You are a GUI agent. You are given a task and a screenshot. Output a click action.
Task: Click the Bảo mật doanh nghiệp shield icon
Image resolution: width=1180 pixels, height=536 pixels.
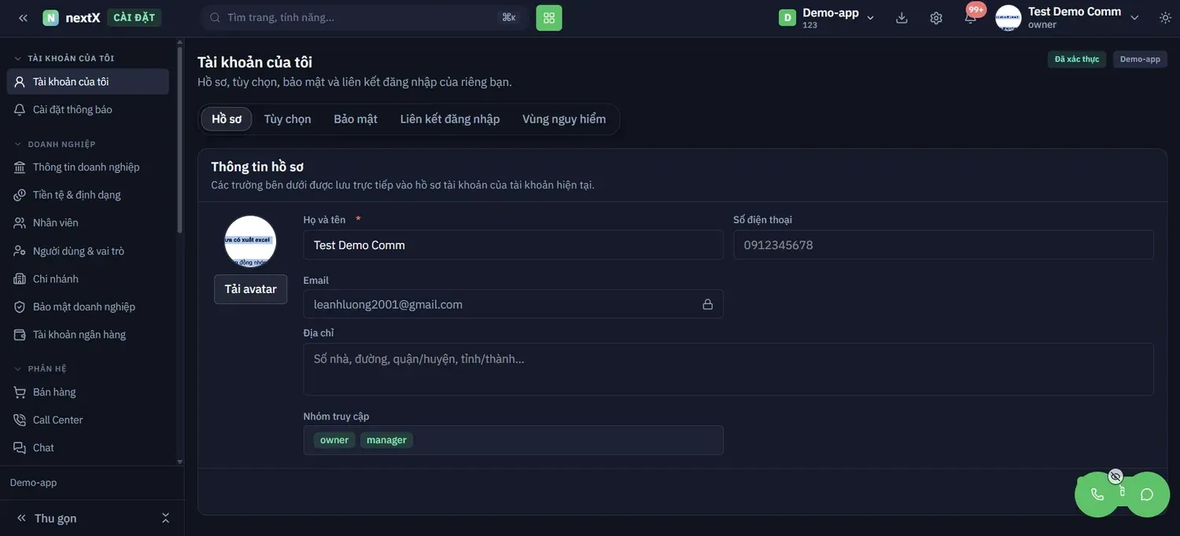pos(20,307)
